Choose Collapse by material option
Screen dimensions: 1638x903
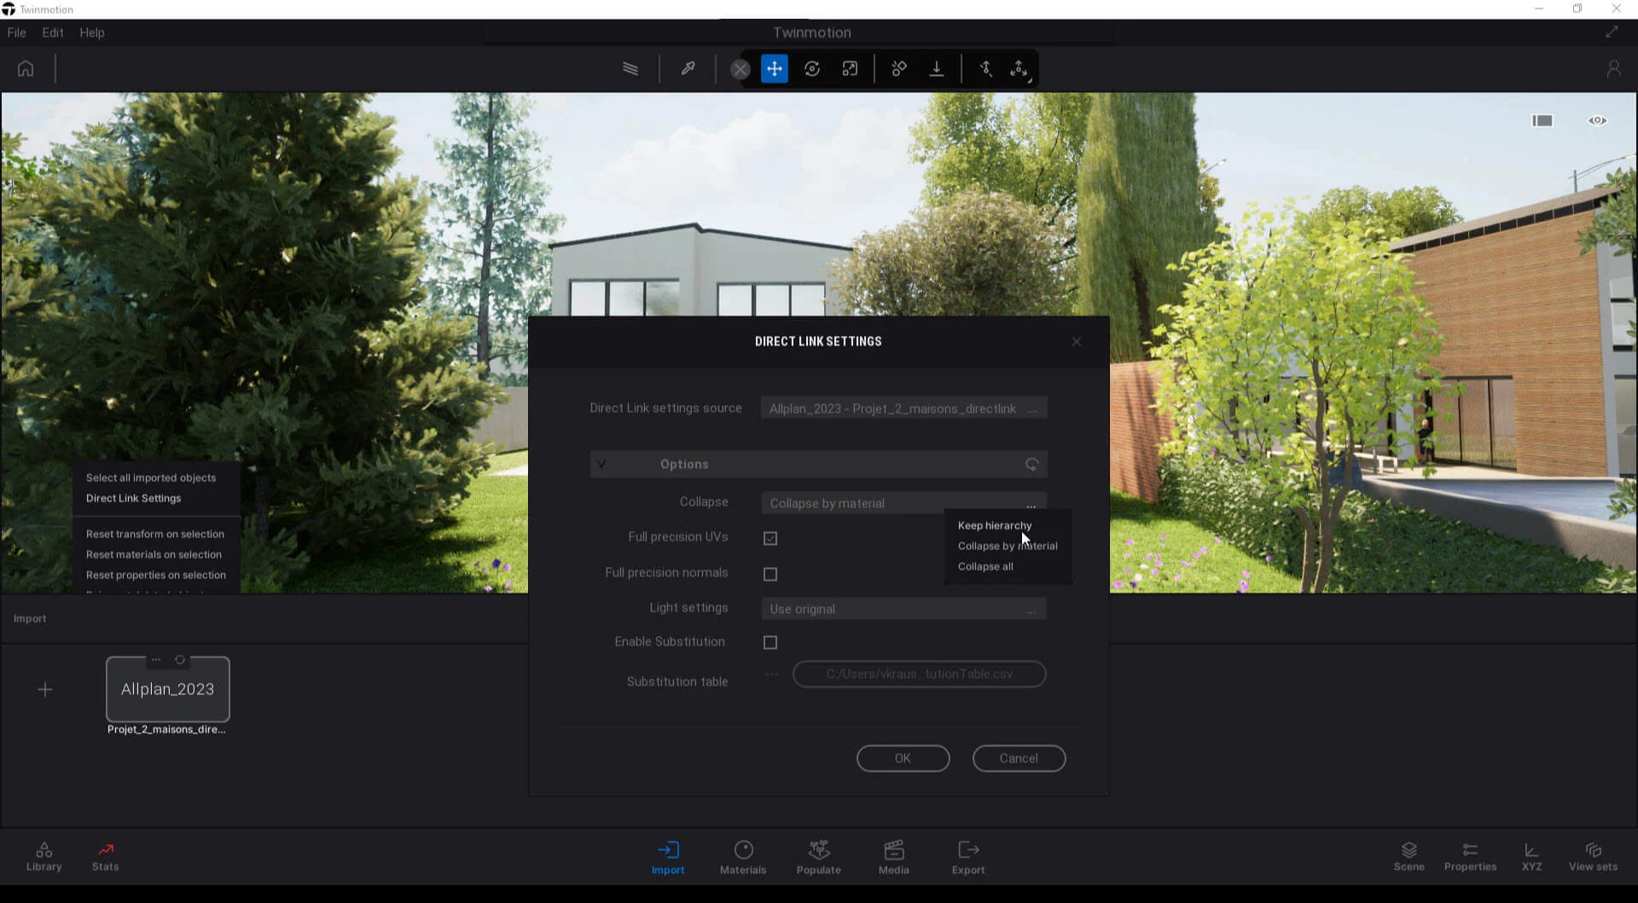[x=1008, y=546]
